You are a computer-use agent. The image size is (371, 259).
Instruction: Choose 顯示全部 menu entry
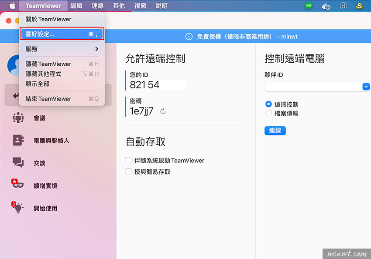(62, 84)
